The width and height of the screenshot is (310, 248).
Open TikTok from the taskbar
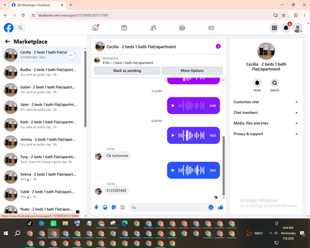pyautogui.click(x=30, y=223)
